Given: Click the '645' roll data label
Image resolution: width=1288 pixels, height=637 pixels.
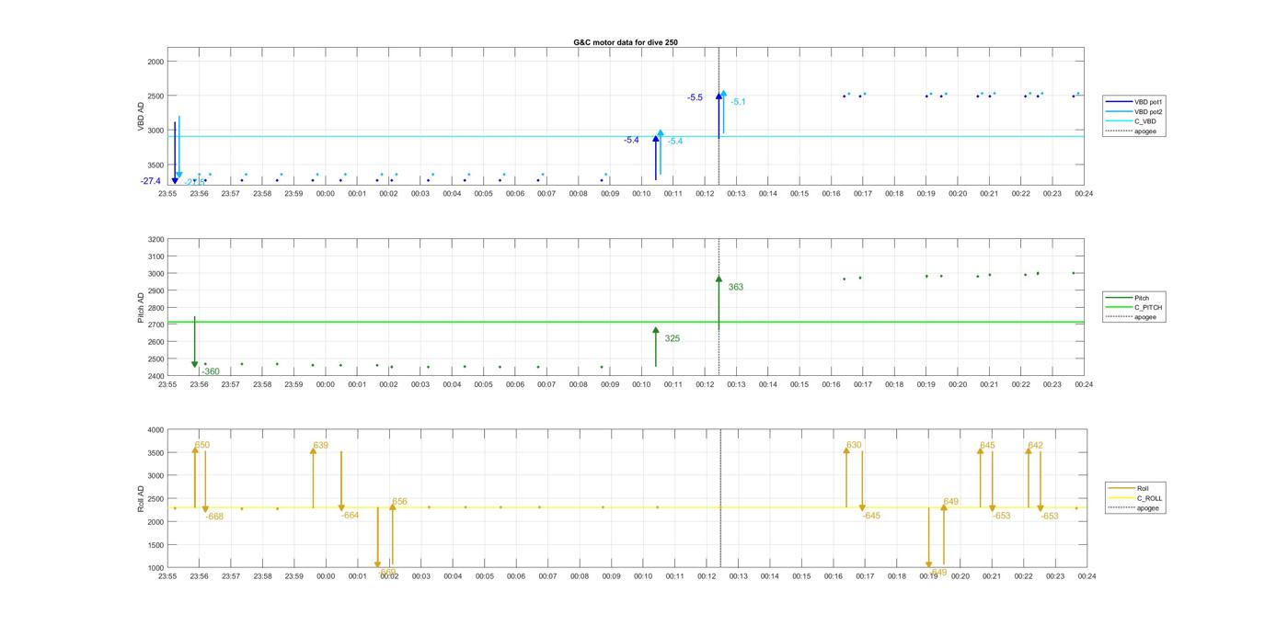Looking at the screenshot, I should pyautogui.click(x=987, y=445).
